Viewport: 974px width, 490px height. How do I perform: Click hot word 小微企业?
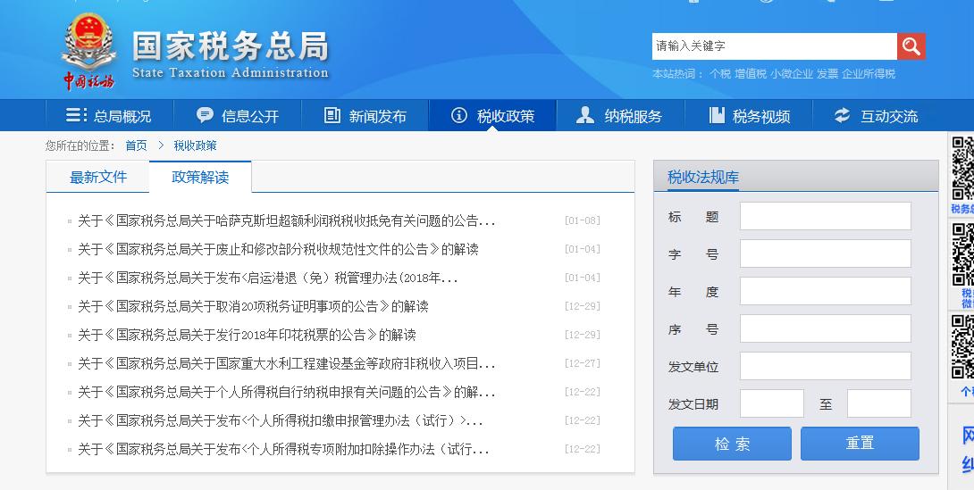coord(792,74)
